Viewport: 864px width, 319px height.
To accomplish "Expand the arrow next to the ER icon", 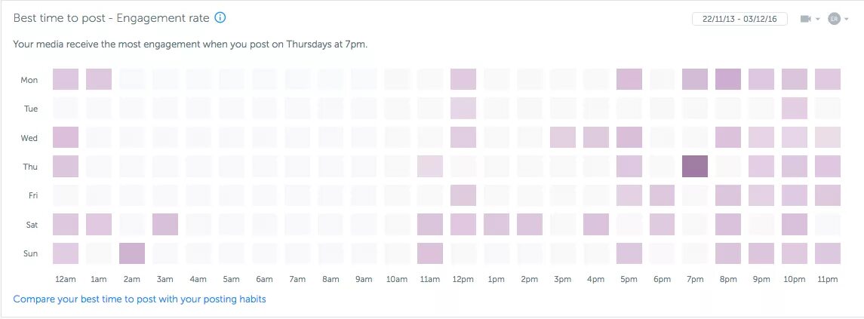I will tap(847, 20).
